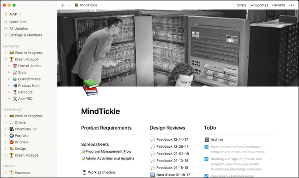299x178 pixels.
Task: Click the globe icon for Portfolio
Action: click(12, 136)
